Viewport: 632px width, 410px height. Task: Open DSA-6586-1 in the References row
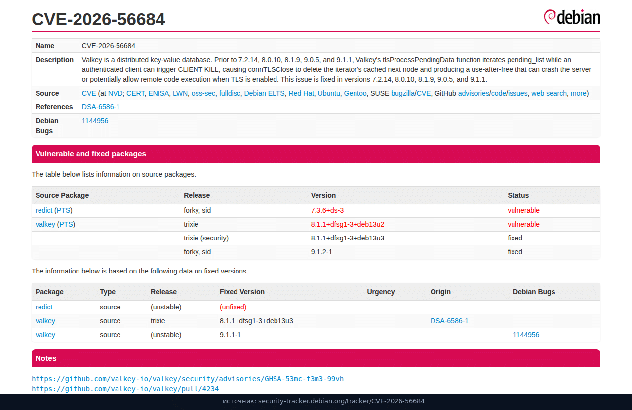pos(101,107)
